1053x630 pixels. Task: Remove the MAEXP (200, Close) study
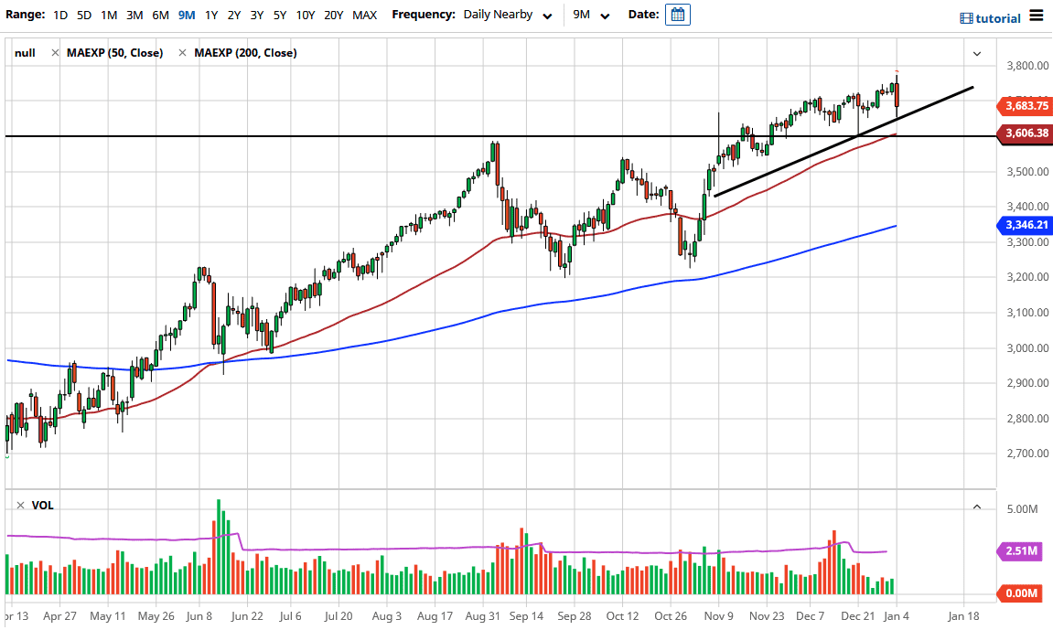point(184,52)
